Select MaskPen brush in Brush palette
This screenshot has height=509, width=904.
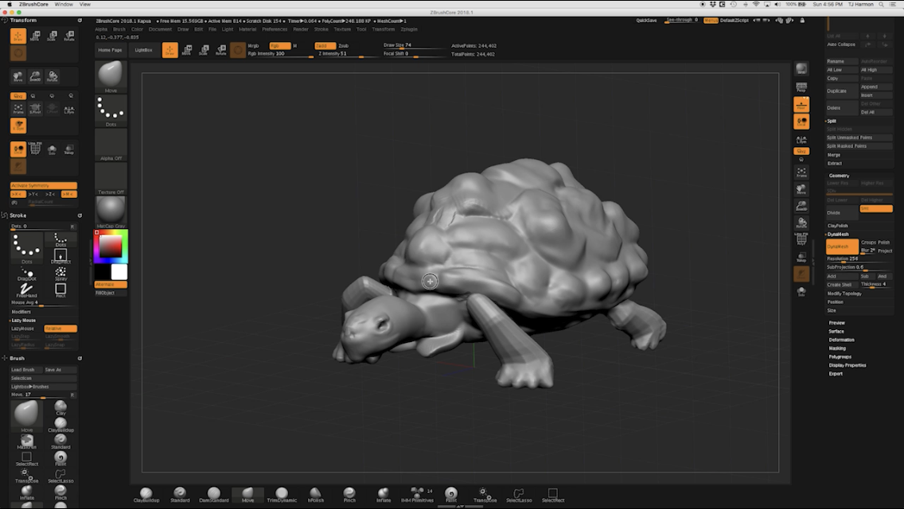pyautogui.click(x=26, y=442)
